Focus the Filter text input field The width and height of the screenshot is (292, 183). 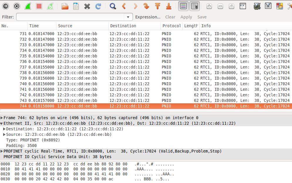tap(70, 17)
